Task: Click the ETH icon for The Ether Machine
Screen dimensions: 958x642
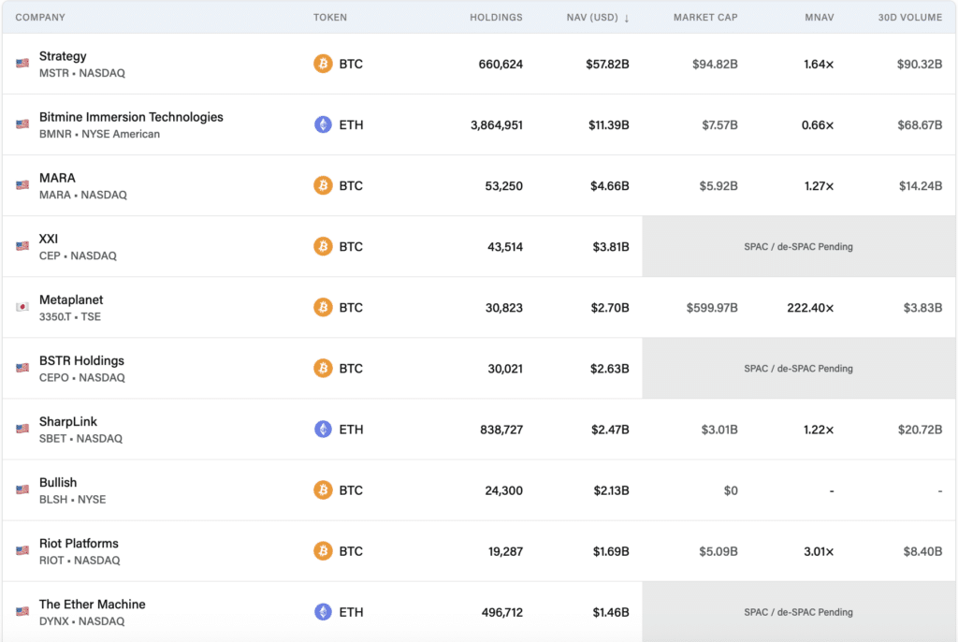Action: 322,611
